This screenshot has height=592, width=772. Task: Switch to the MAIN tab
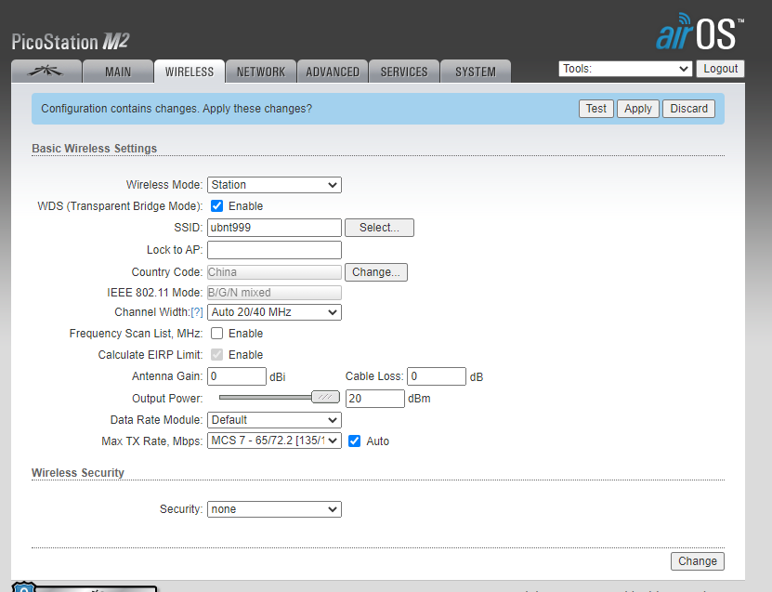(118, 72)
